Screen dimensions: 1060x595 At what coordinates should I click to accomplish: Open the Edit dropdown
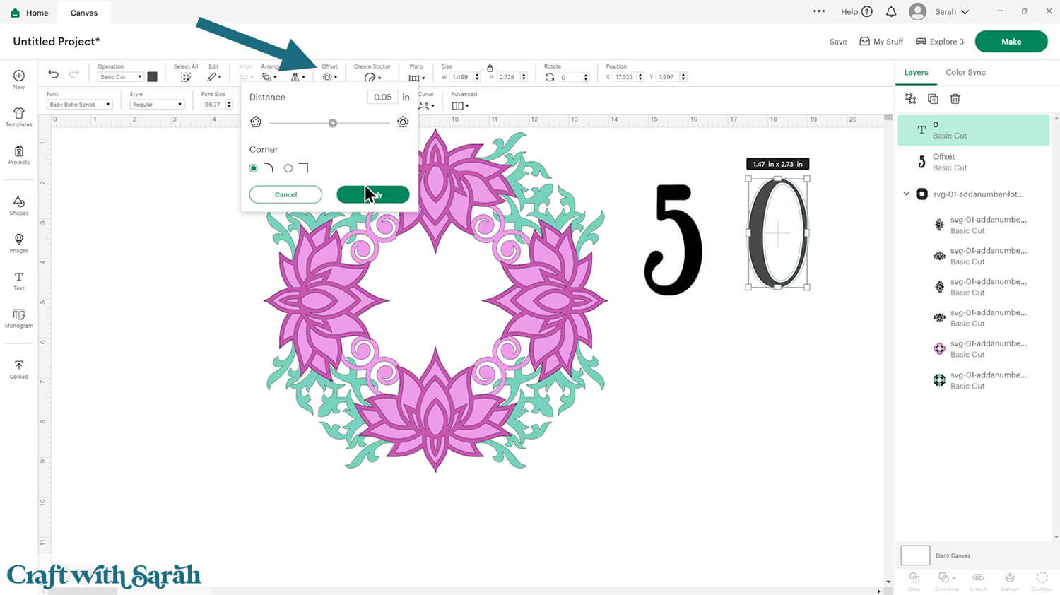(214, 77)
